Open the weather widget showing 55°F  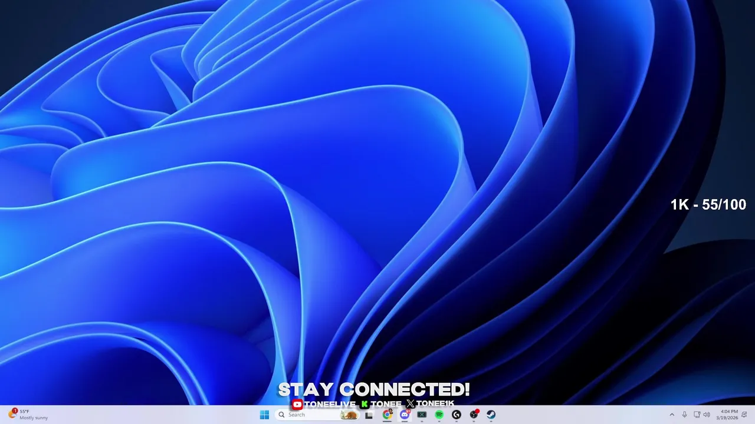(x=28, y=415)
